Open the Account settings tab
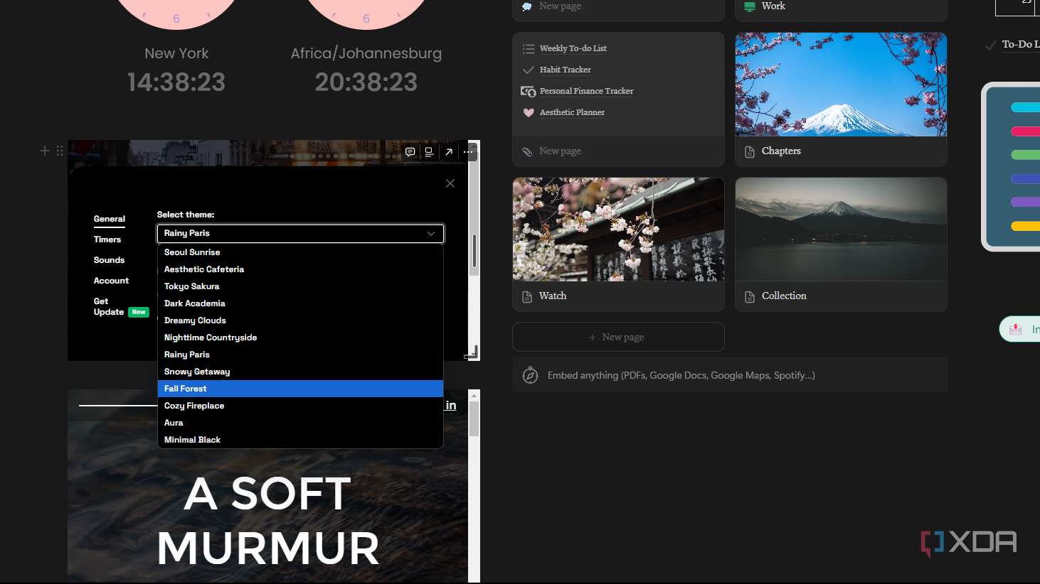The image size is (1040, 584). click(x=111, y=281)
